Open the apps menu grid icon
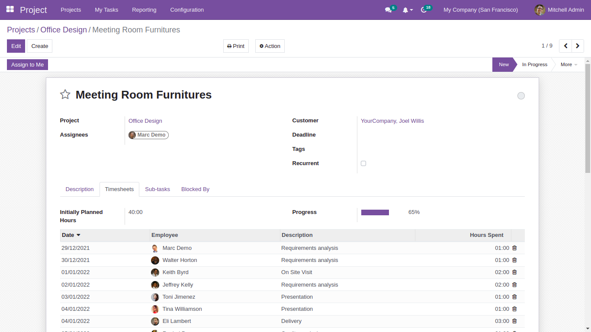This screenshot has width=591, height=332. pyautogui.click(x=10, y=10)
